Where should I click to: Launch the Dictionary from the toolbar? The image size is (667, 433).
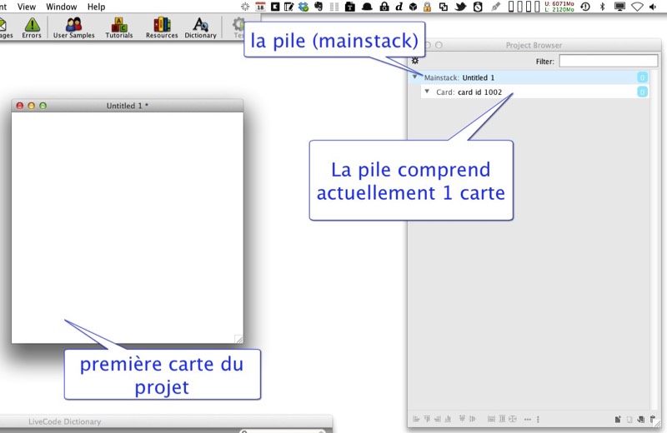(200, 27)
